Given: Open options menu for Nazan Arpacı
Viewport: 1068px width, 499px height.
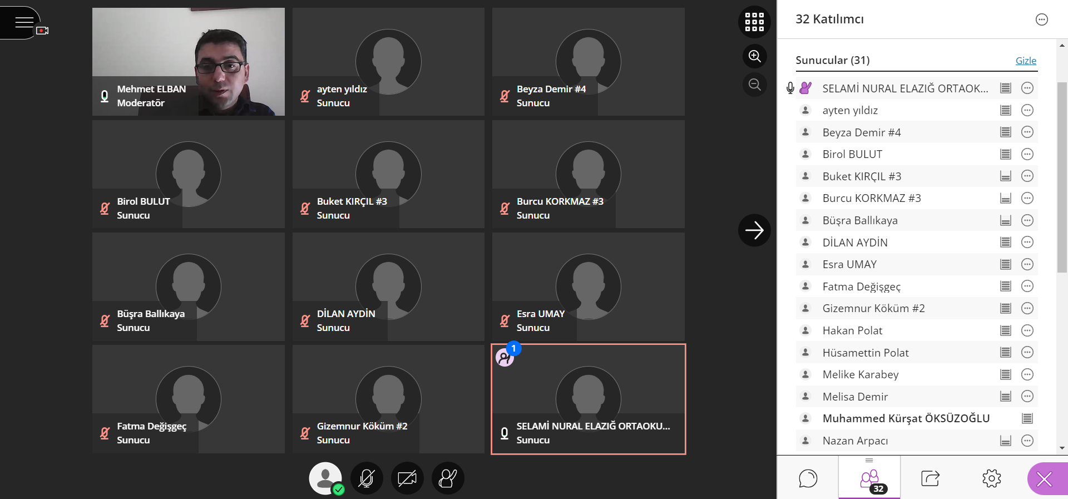Looking at the screenshot, I should (1027, 441).
